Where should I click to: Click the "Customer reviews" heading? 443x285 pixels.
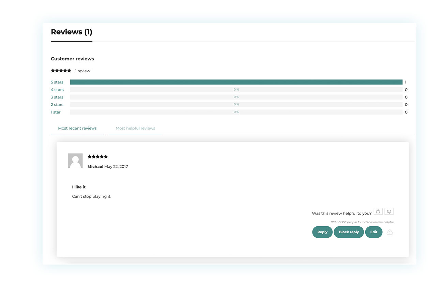coord(72,59)
